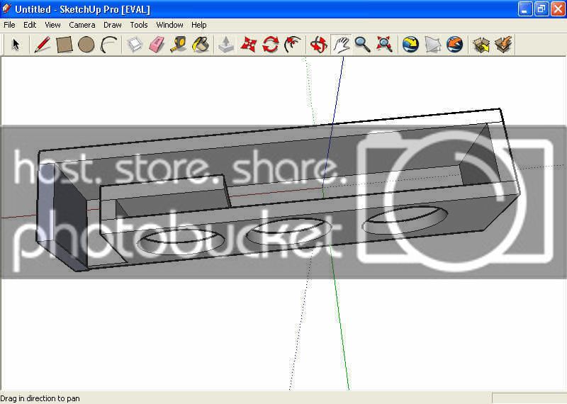Screen dimensions: 567x404
Task: Pick the Line pencil tool
Action: pos(42,45)
